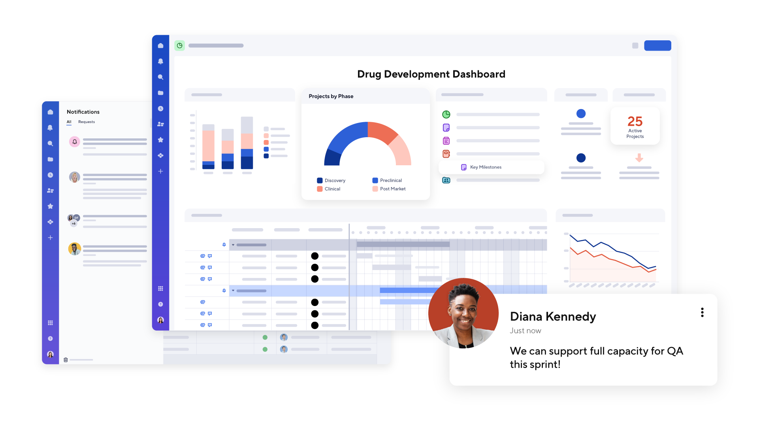This screenshot has height=427, width=759.
Task: Click the 25 Active Projects card
Action: point(635,126)
